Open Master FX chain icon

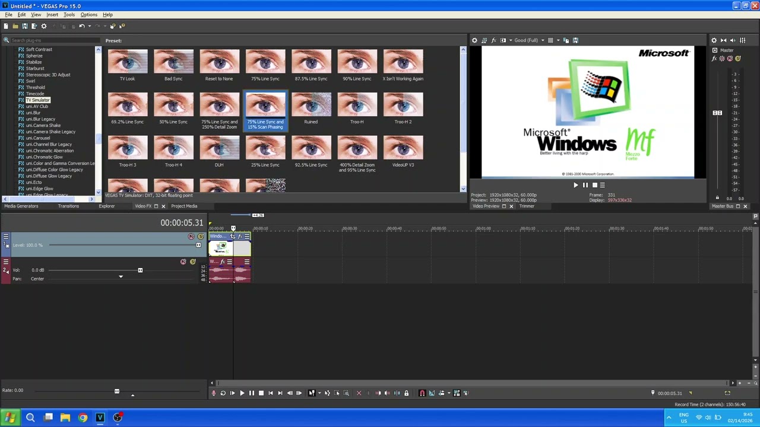coord(715,59)
